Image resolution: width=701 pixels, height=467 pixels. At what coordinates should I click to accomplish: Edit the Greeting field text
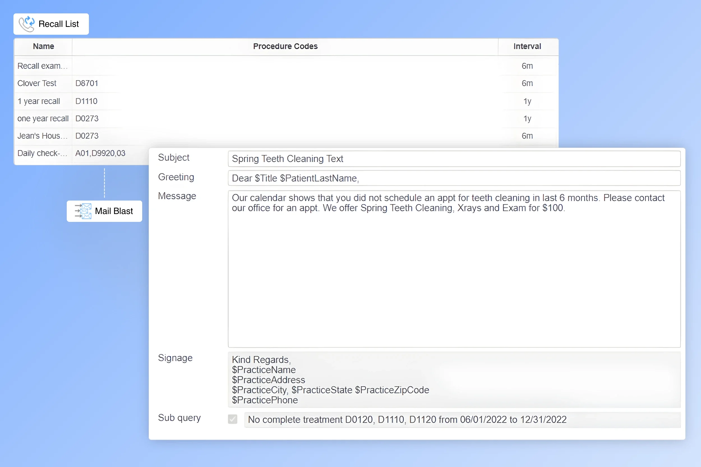[x=453, y=178]
